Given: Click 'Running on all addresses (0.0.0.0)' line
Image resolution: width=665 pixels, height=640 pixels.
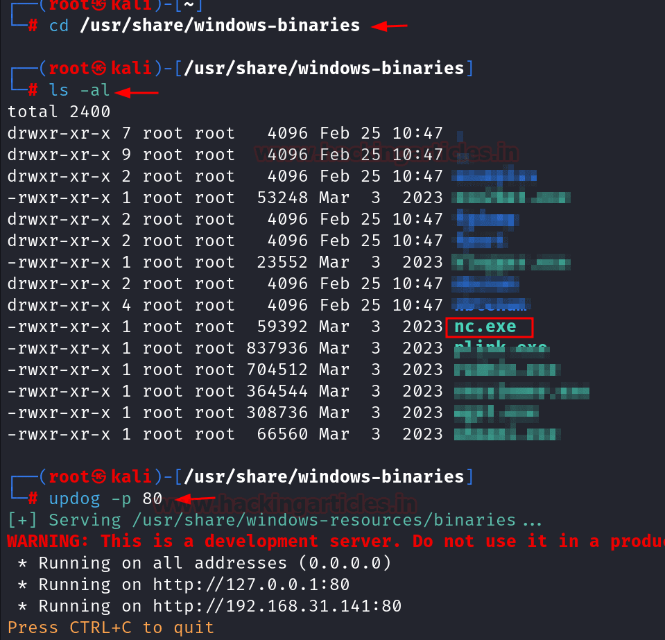Looking at the screenshot, I should pyautogui.click(x=205, y=563).
